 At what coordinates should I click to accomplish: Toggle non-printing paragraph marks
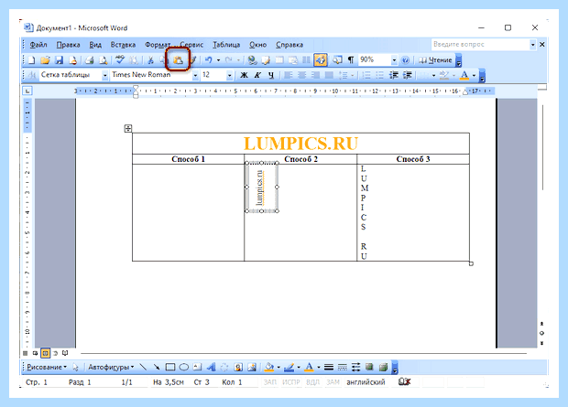(351, 60)
